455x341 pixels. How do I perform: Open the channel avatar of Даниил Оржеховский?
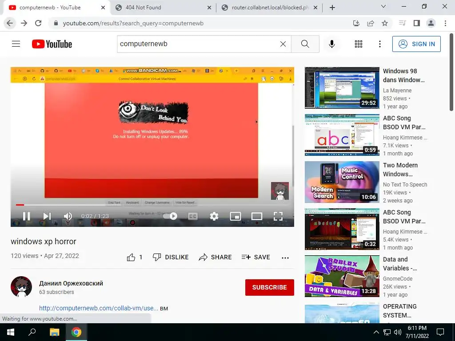click(21, 287)
